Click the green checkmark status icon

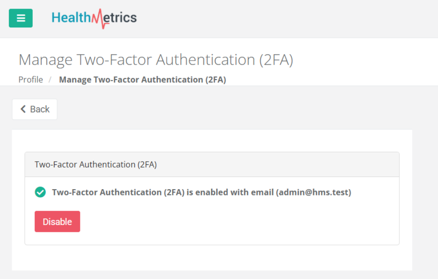pos(40,192)
